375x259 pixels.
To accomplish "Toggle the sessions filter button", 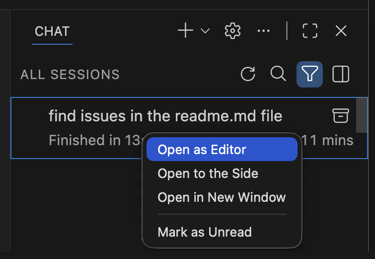I will [310, 75].
